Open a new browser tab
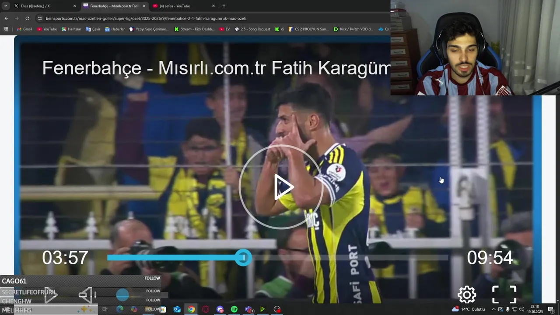This screenshot has width=560, height=315. [x=224, y=6]
